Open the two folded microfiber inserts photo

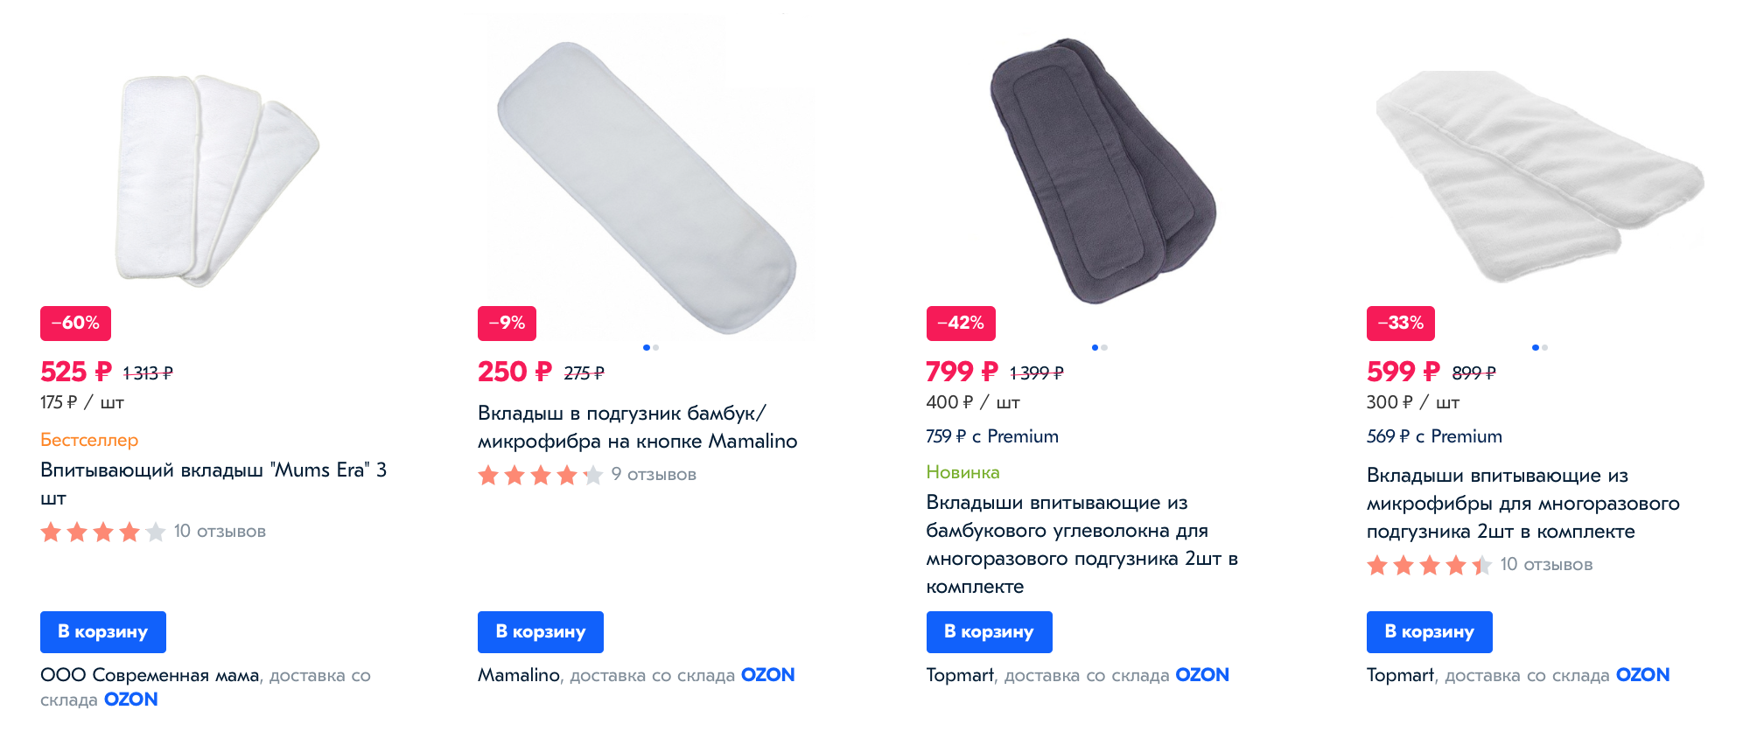(x=1540, y=177)
